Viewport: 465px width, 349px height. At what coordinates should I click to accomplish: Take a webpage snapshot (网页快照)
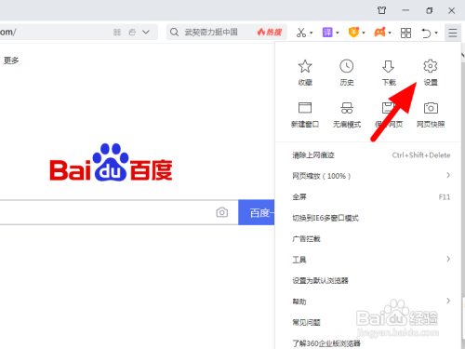[x=431, y=114]
